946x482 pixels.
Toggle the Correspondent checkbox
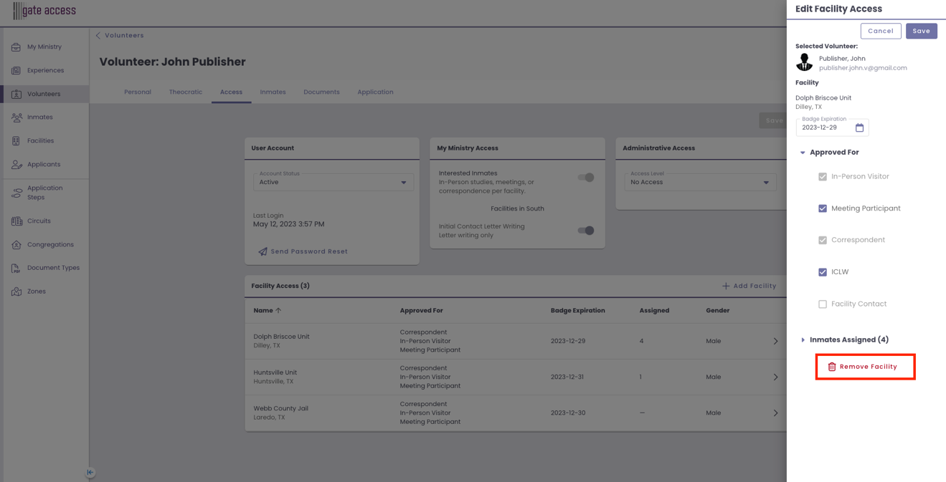pos(823,241)
